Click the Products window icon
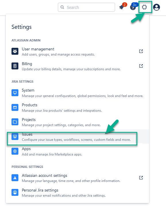Image resolution: width=166 pixels, height=216 pixels. point(15,107)
